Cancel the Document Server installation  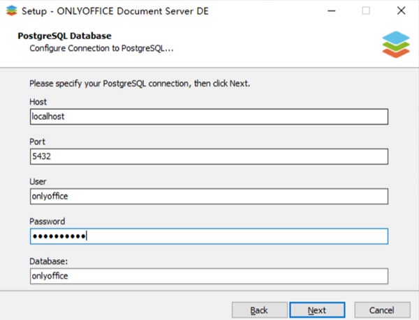tap(382, 310)
